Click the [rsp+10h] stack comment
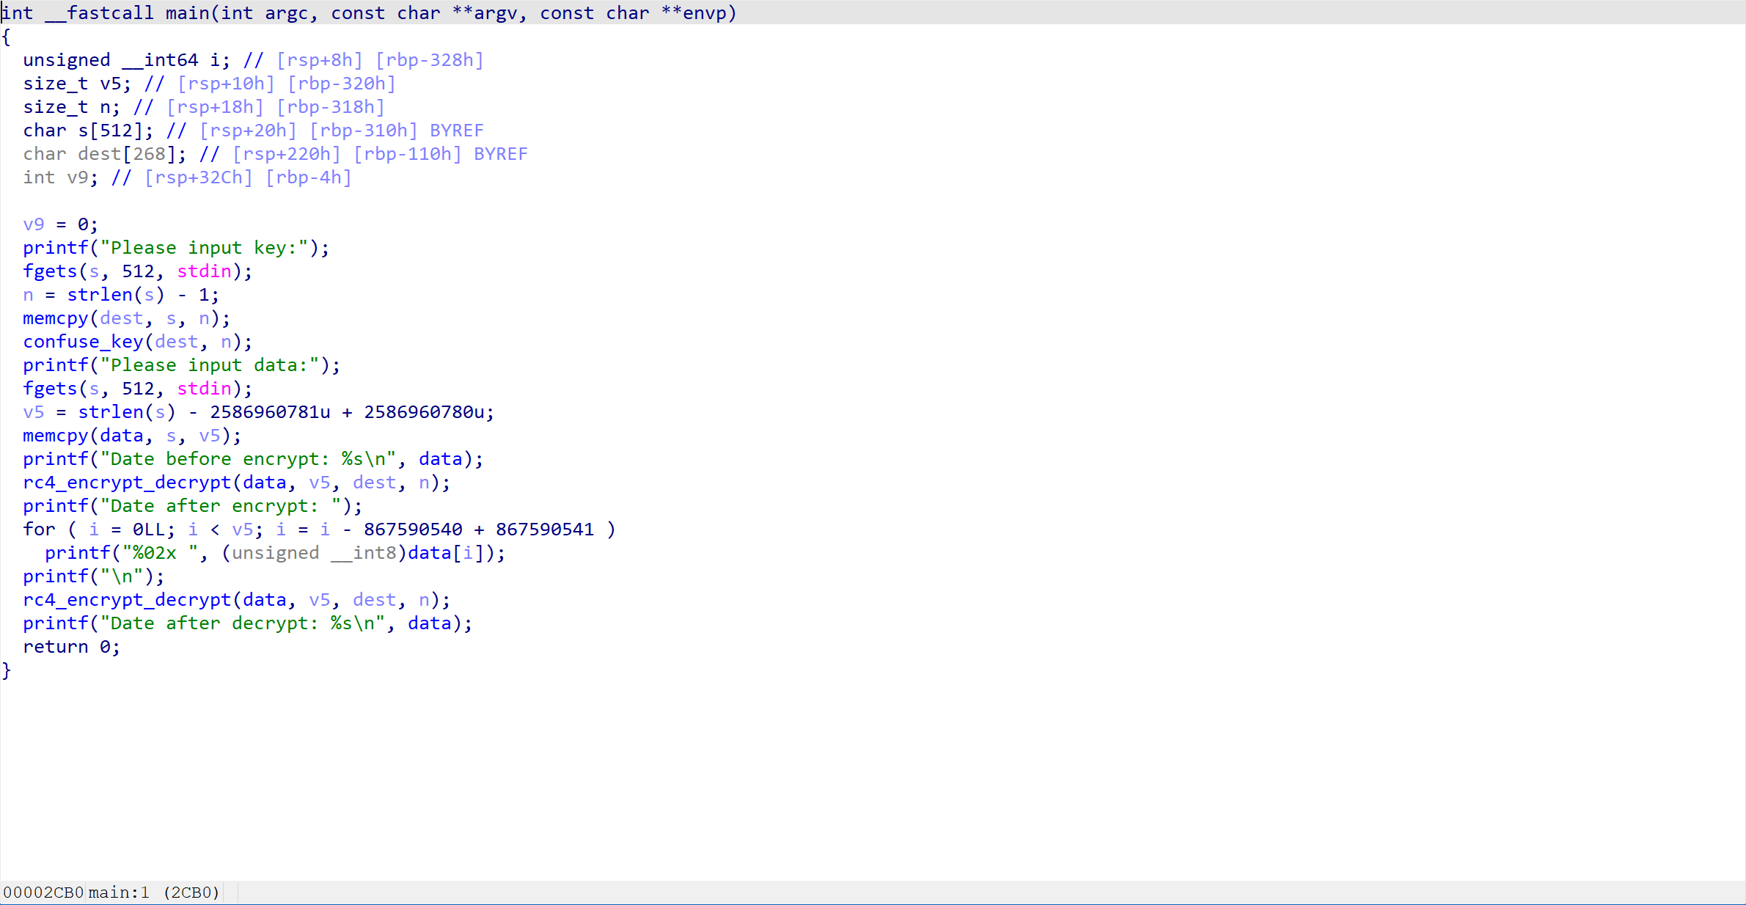 point(226,84)
